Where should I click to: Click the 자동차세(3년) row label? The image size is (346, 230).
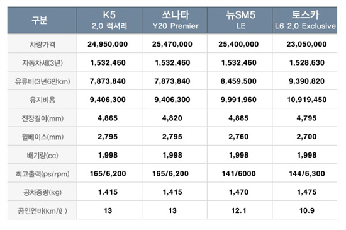click(42, 63)
